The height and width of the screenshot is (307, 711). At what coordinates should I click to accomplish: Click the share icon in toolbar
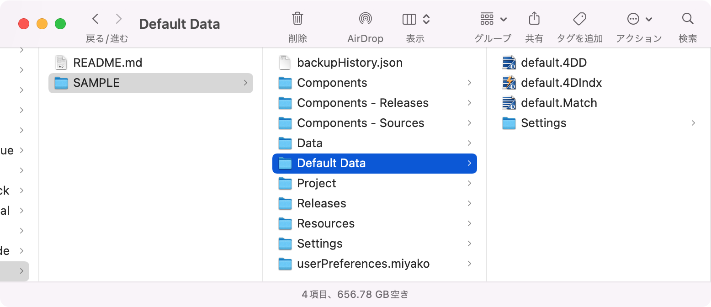(x=534, y=19)
